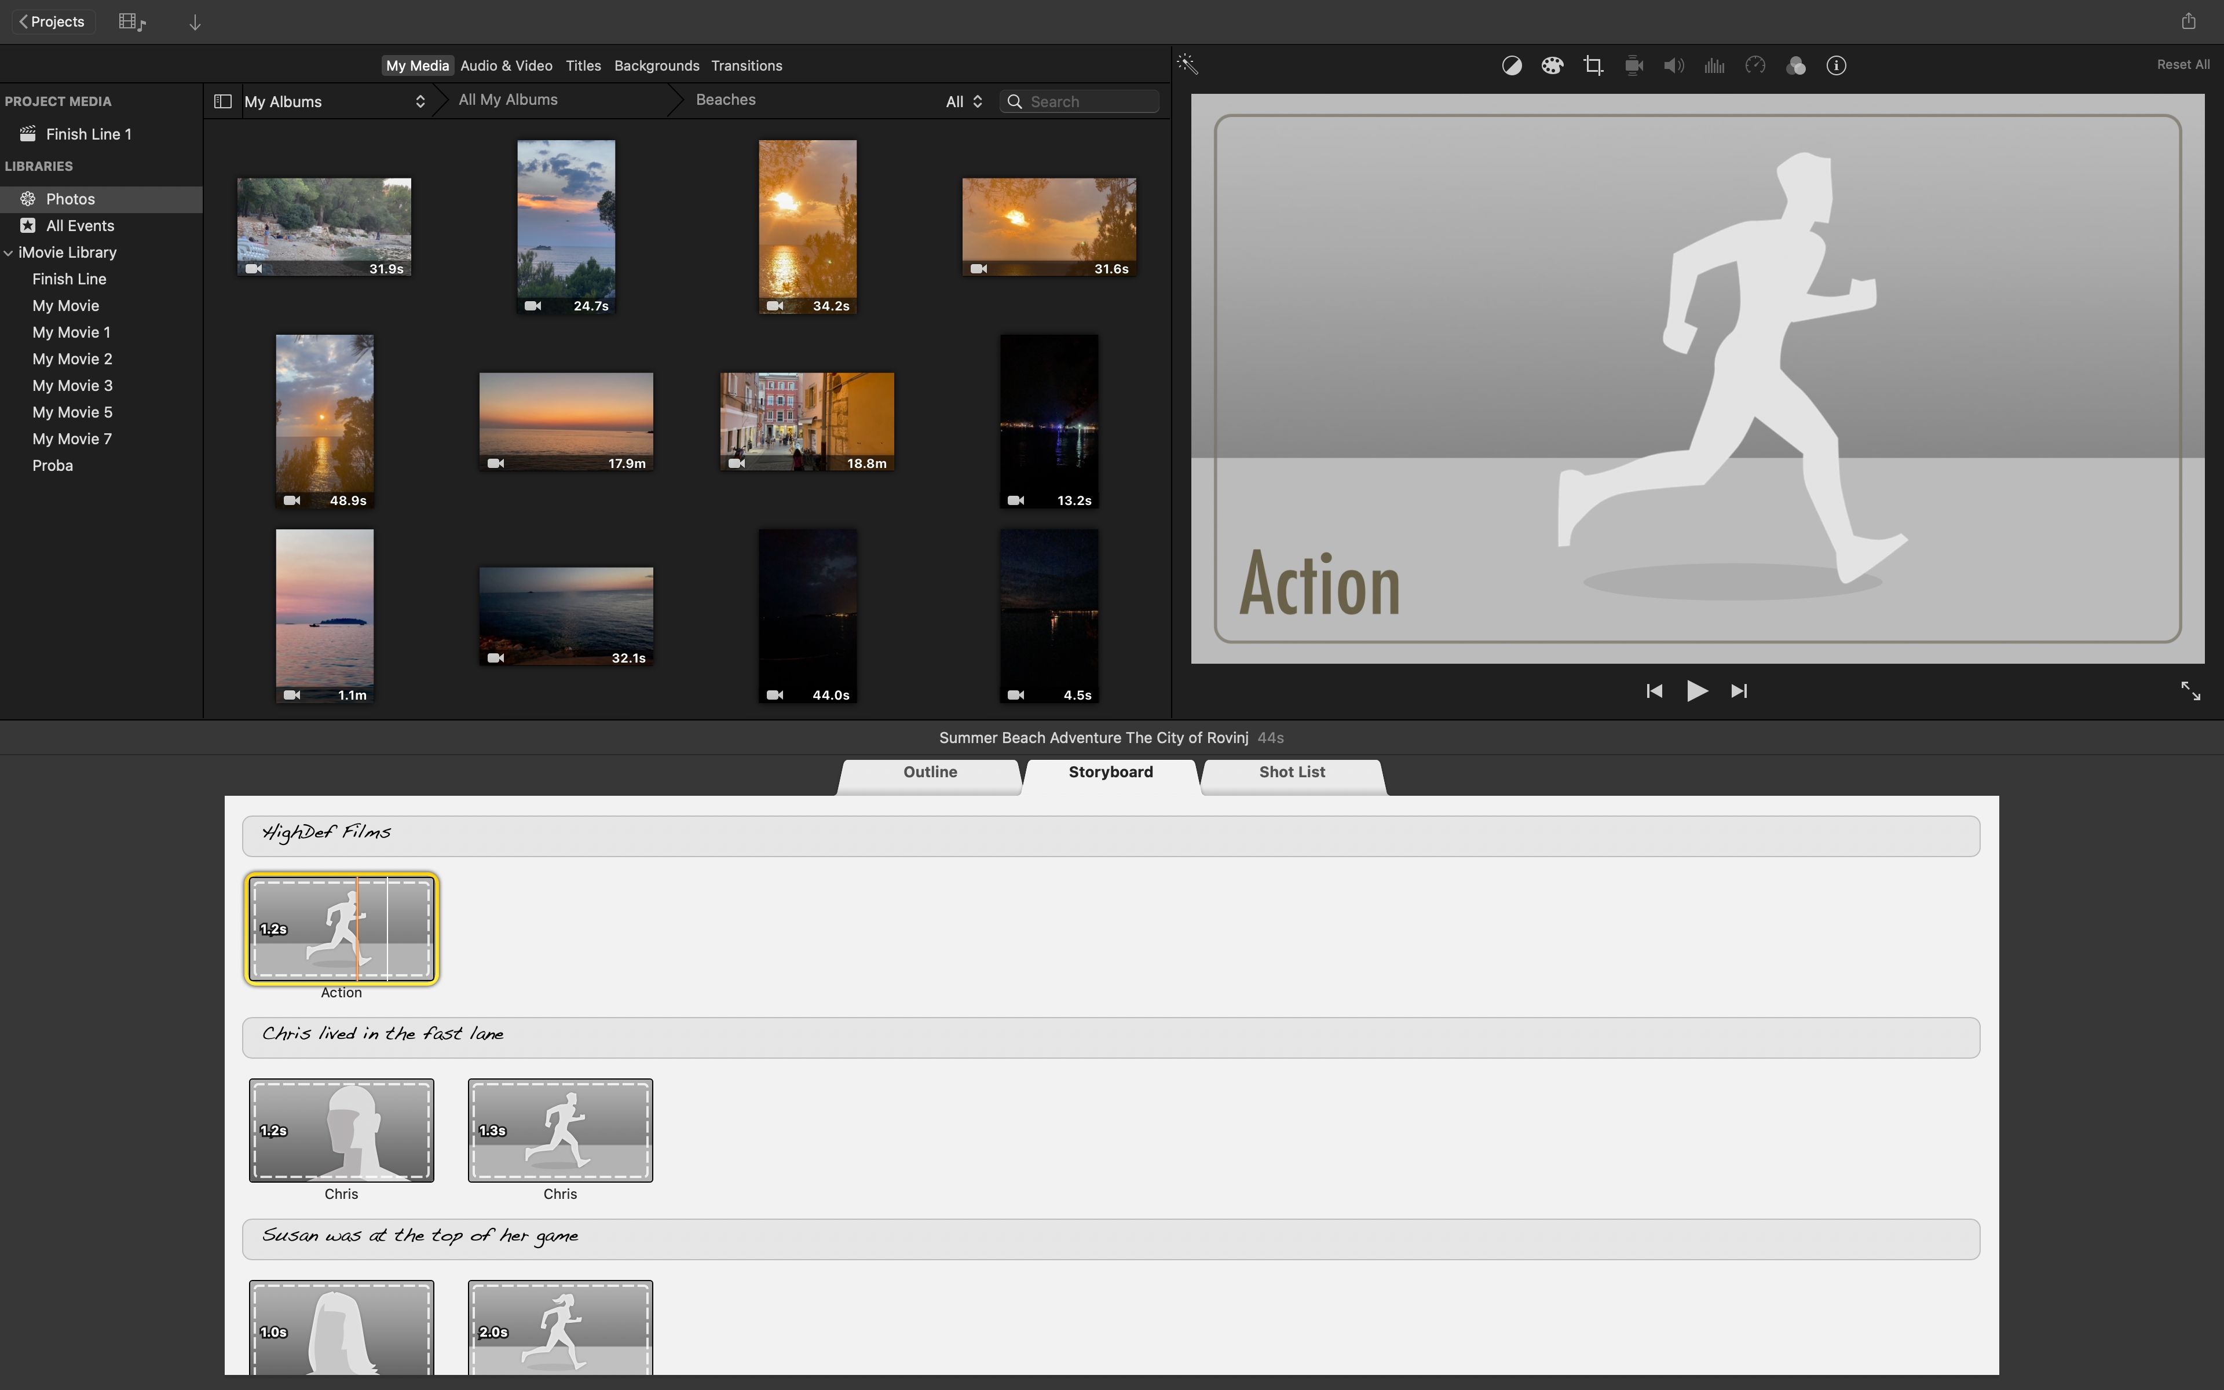This screenshot has height=1390, width=2224.
Task: Show clip information via info icon
Action: [x=1835, y=65]
